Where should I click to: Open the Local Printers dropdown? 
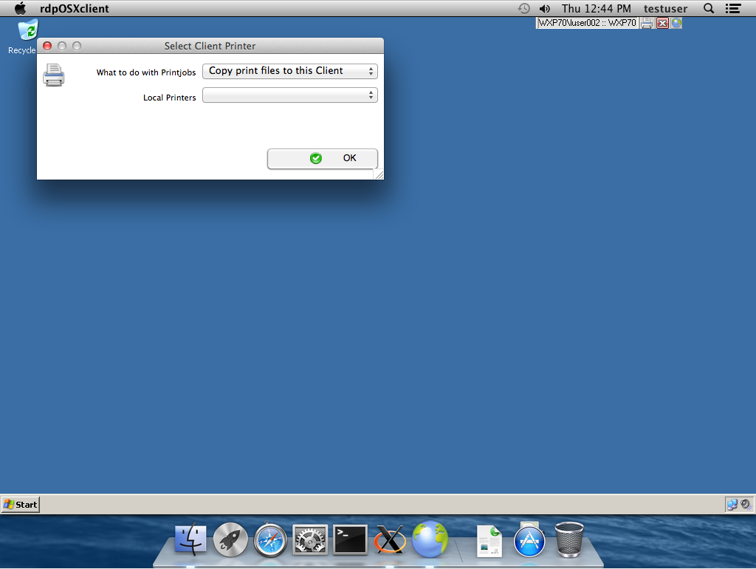pos(289,95)
